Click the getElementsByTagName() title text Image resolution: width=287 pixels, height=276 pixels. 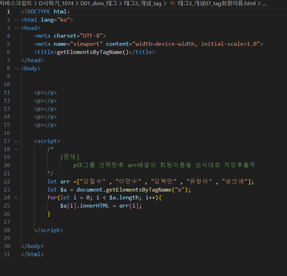pyautogui.click(x=93, y=52)
